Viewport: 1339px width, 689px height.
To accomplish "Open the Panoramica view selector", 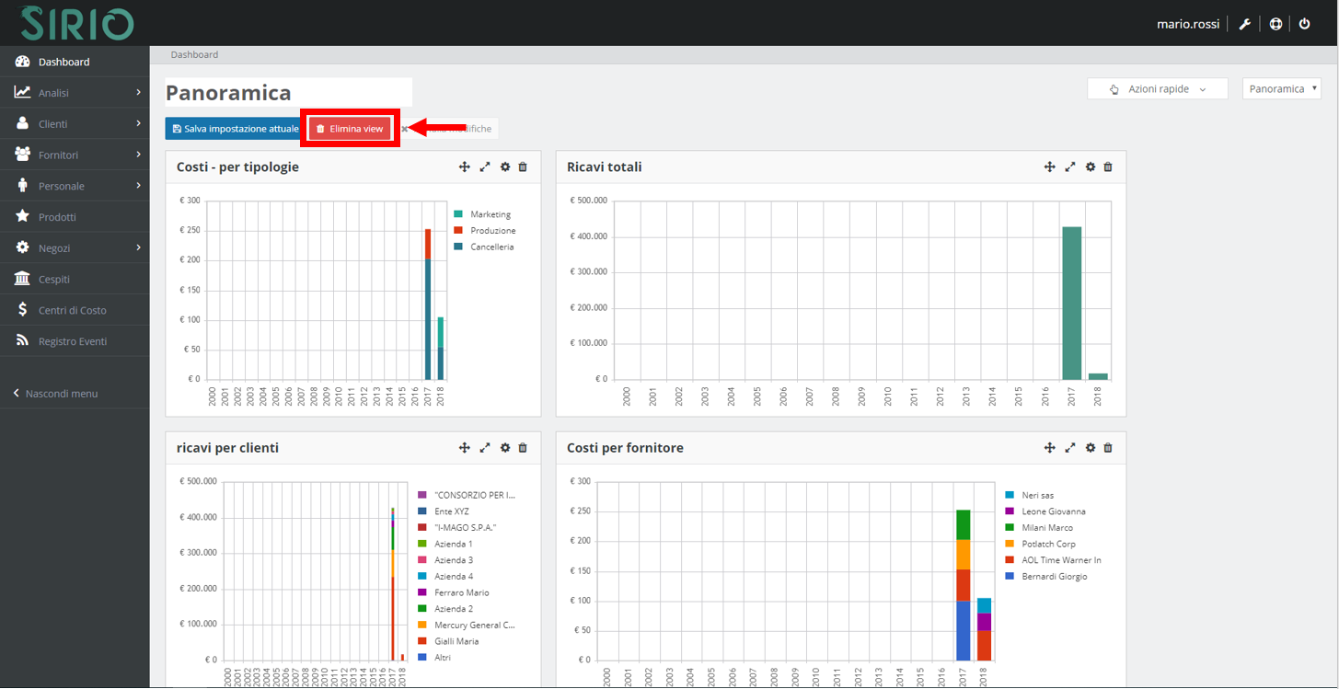I will 1281,88.
